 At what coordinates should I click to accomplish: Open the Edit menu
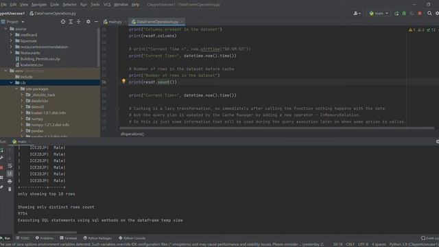pyautogui.click(x=13, y=5)
